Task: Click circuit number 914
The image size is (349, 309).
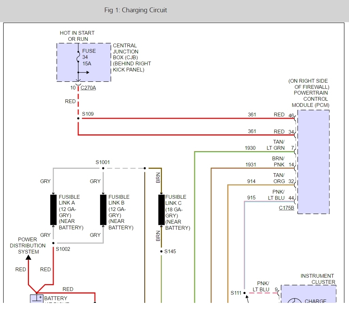Action: click(251, 181)
